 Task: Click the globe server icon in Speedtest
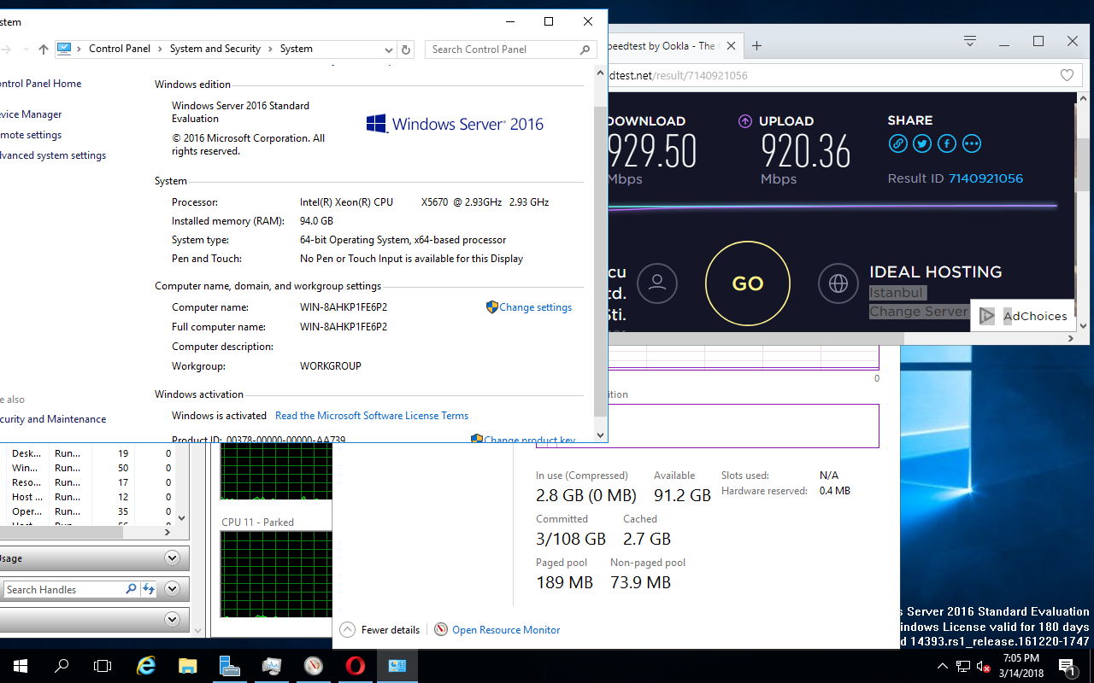coord(838,283)
